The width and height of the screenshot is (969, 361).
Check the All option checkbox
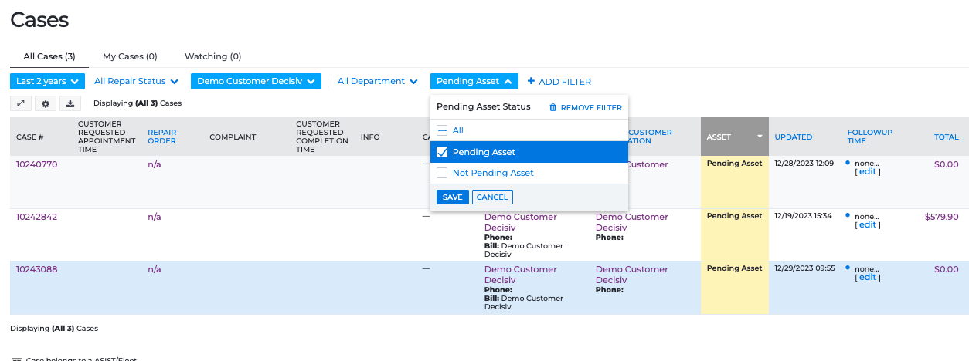coord(442,130)
